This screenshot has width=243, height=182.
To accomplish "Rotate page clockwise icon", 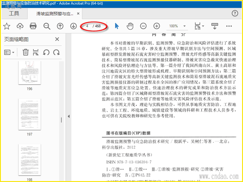I will point(56,52).
